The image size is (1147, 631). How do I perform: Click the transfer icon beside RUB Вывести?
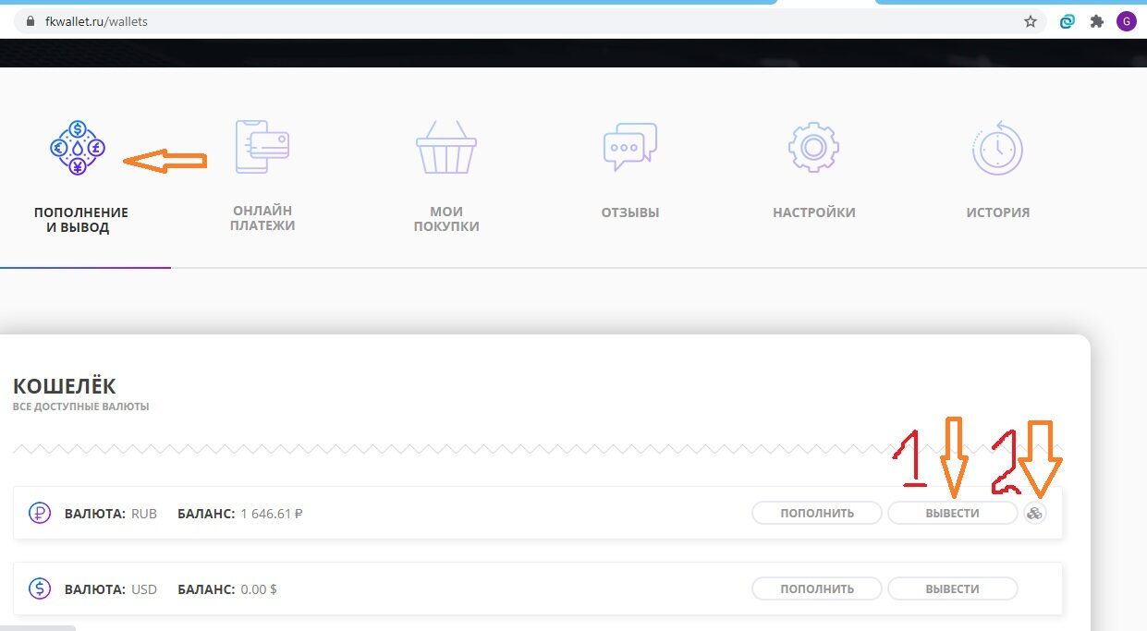pyautogui.click(x=1035, y=513)
